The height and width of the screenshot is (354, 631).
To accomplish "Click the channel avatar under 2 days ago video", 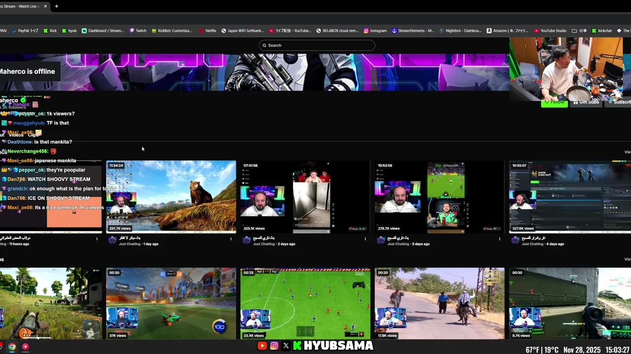I will tap(246, 240).
